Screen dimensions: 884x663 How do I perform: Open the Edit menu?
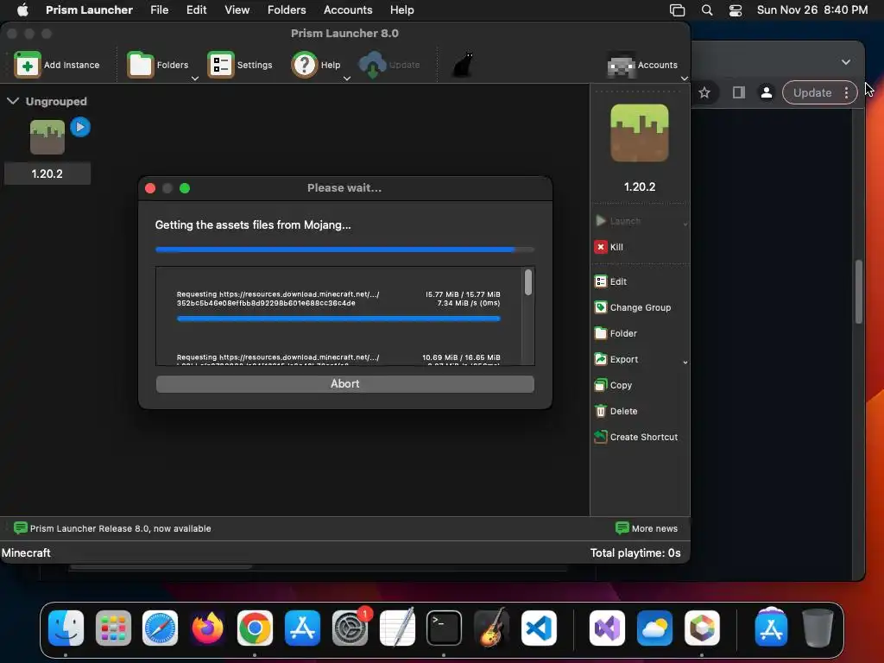(x=196, y=10)
